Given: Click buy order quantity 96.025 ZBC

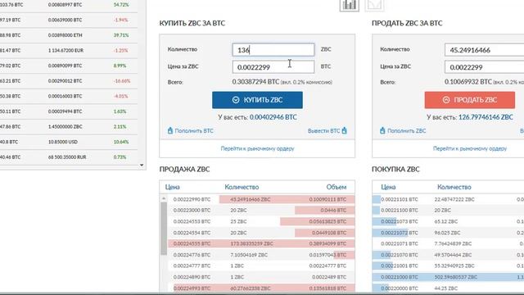Looking at the screenshot, I should pos(447,233).
